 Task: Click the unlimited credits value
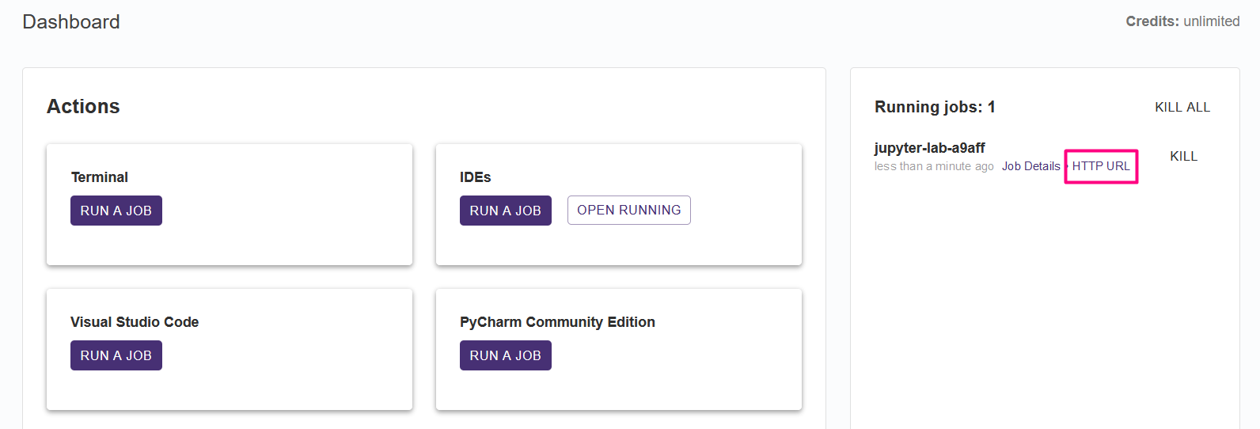pos(1212,21)
